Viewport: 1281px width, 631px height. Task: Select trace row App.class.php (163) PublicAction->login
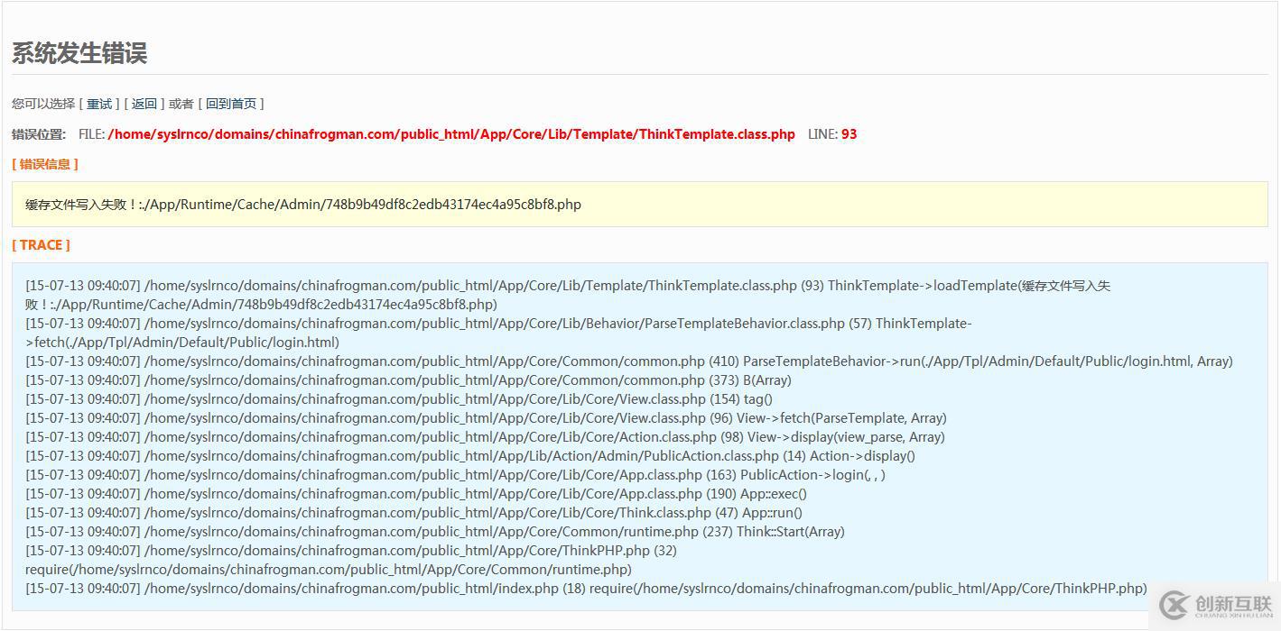(x=455, y=475)
